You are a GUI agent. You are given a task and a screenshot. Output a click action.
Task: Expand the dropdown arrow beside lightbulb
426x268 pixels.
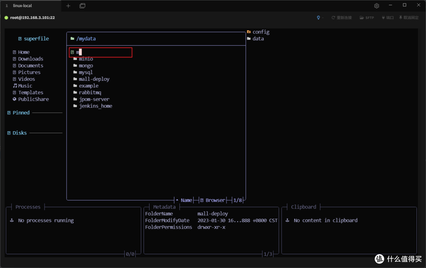pos(323,18)
